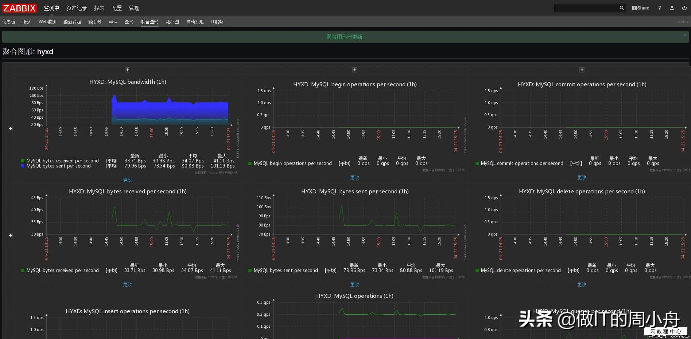
Task: Click 更改 under MySQL bandwidth graph
Action: [x=127, y=180]
